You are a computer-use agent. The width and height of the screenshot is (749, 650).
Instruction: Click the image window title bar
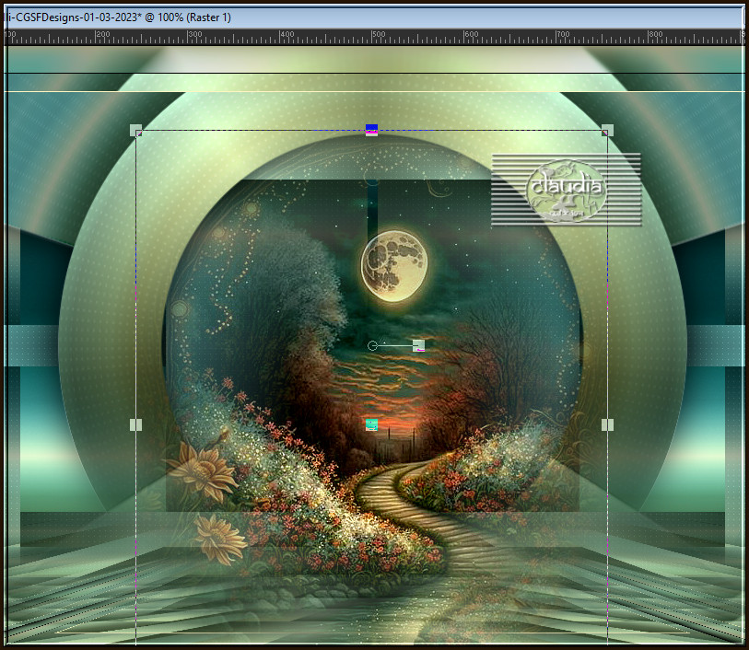(374, 17)
